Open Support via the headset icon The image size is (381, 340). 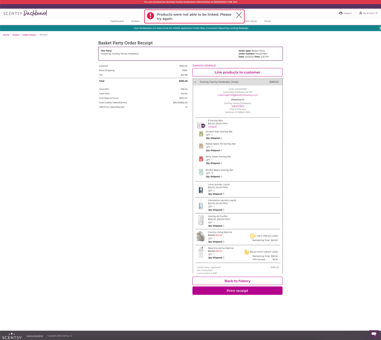tap(341, 13)
